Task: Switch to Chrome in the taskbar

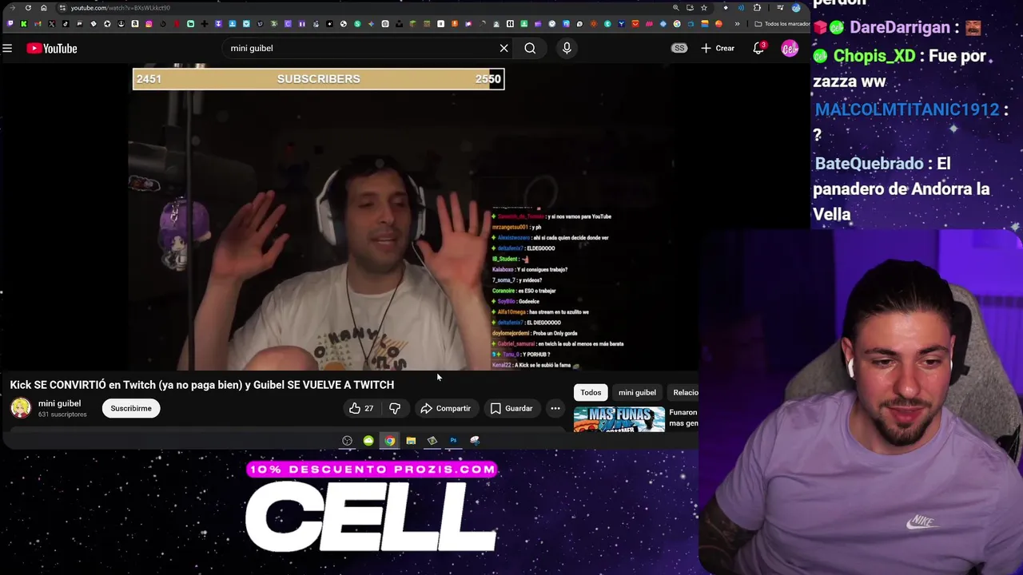Action: 389,441
